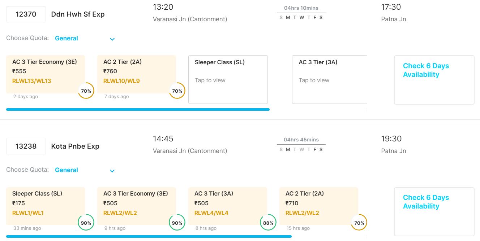
Task: Select General quota for Ddn Hwh Sf Exp
Action: tap(67, 38)
